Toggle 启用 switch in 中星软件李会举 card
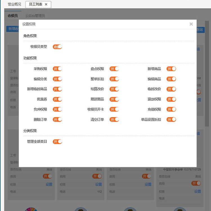 click(196, 183)
